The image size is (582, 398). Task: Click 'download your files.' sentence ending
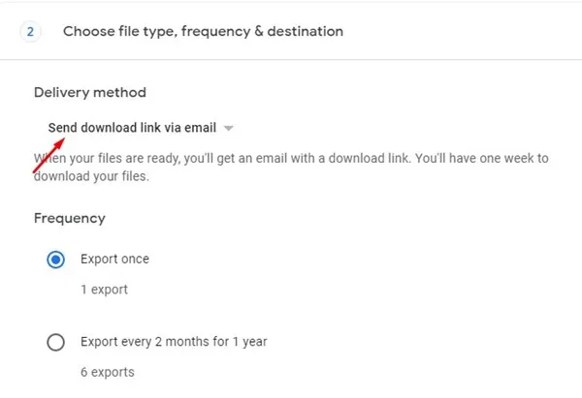coord(91,176)
